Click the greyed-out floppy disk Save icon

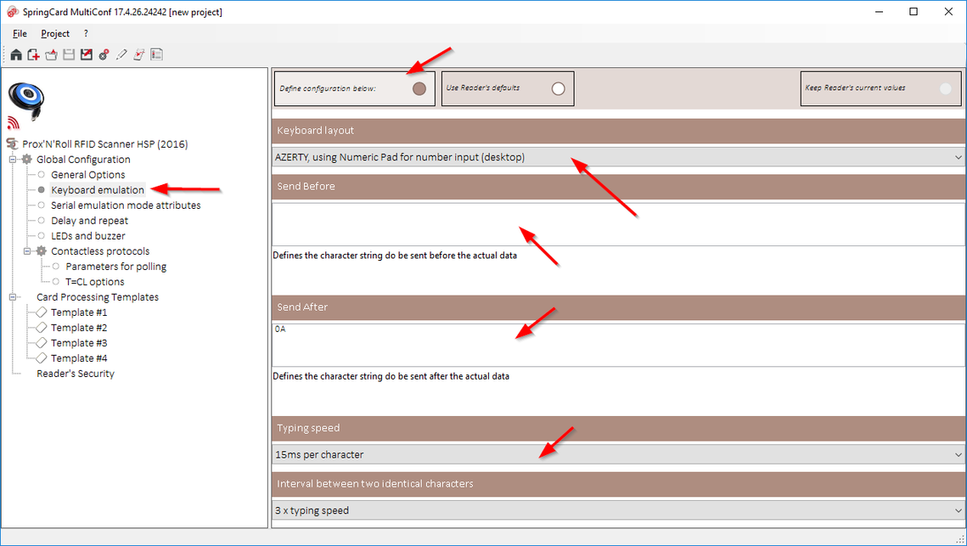(x=69, y=55)
